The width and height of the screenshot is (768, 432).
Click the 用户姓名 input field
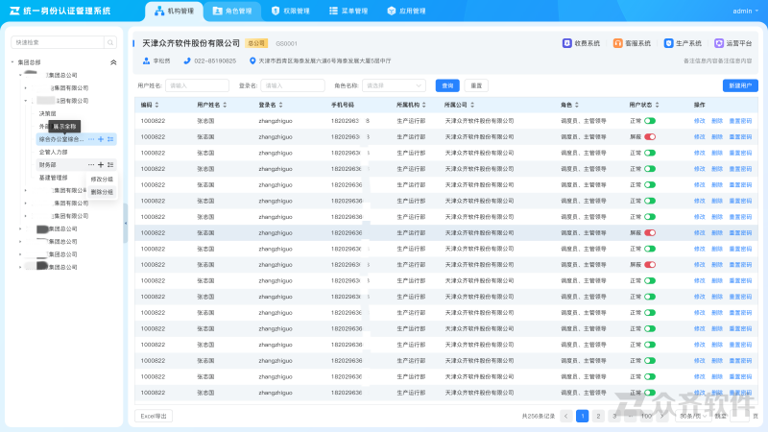pyautogui.click(x=197, y=85)
